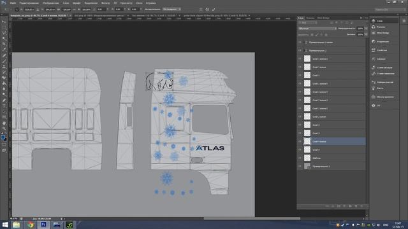408x229 pixels.
Task: Hide the Прямоугольник 1 layer
Action: click(300, 166)
